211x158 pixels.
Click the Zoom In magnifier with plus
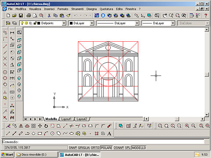pyautogui.click(x=187, y=126)
